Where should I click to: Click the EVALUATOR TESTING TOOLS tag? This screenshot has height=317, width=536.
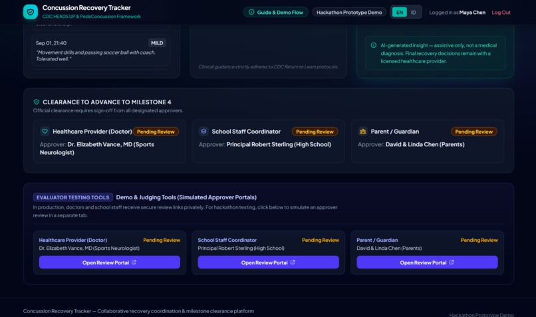[x=72, y=197]
